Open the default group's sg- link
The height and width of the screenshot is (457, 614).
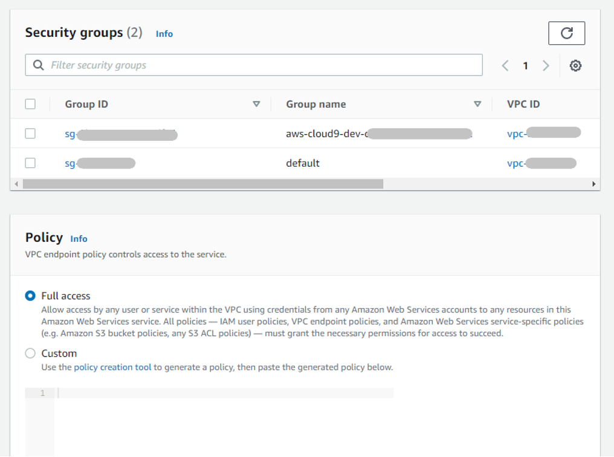click(x=100, y=163)
